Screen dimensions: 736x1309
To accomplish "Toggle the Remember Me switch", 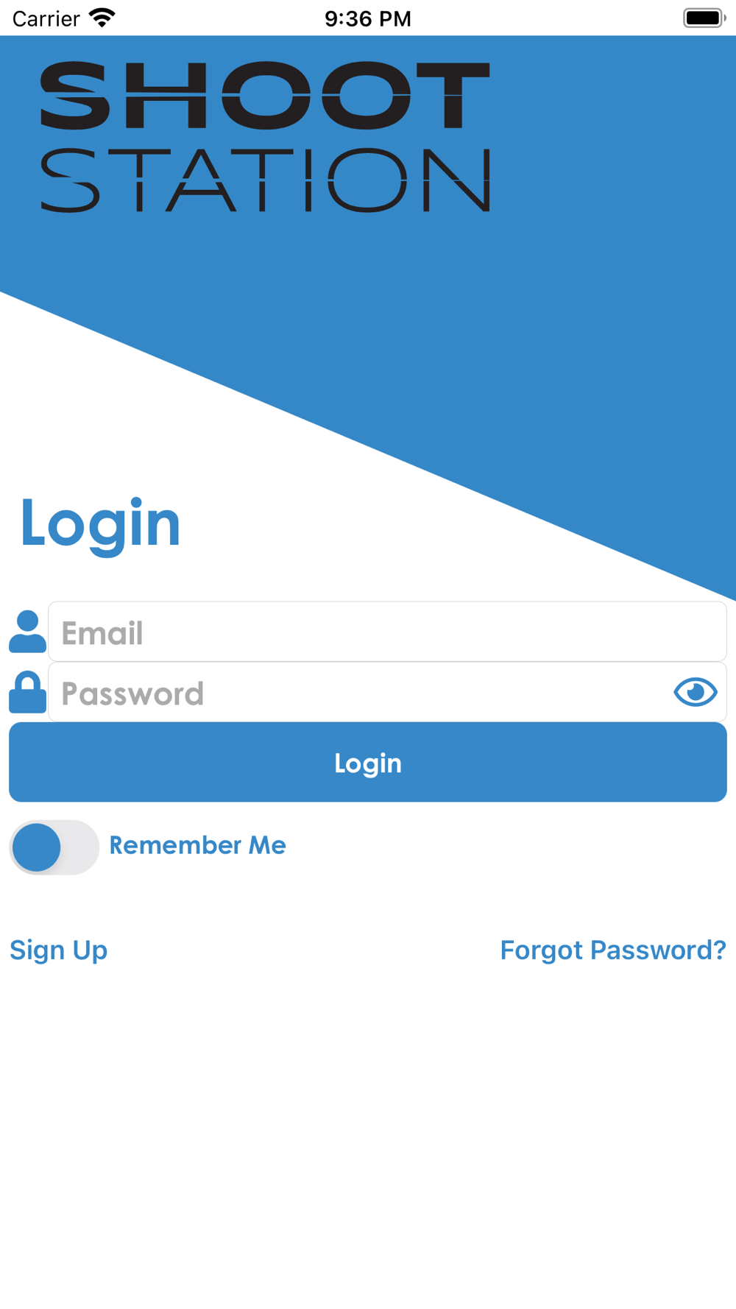I will 54,847.
